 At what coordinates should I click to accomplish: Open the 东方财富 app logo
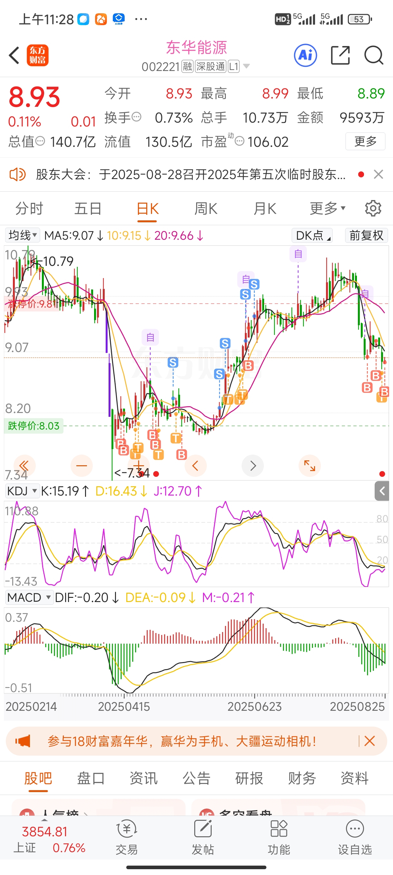(x=38, y=55)
